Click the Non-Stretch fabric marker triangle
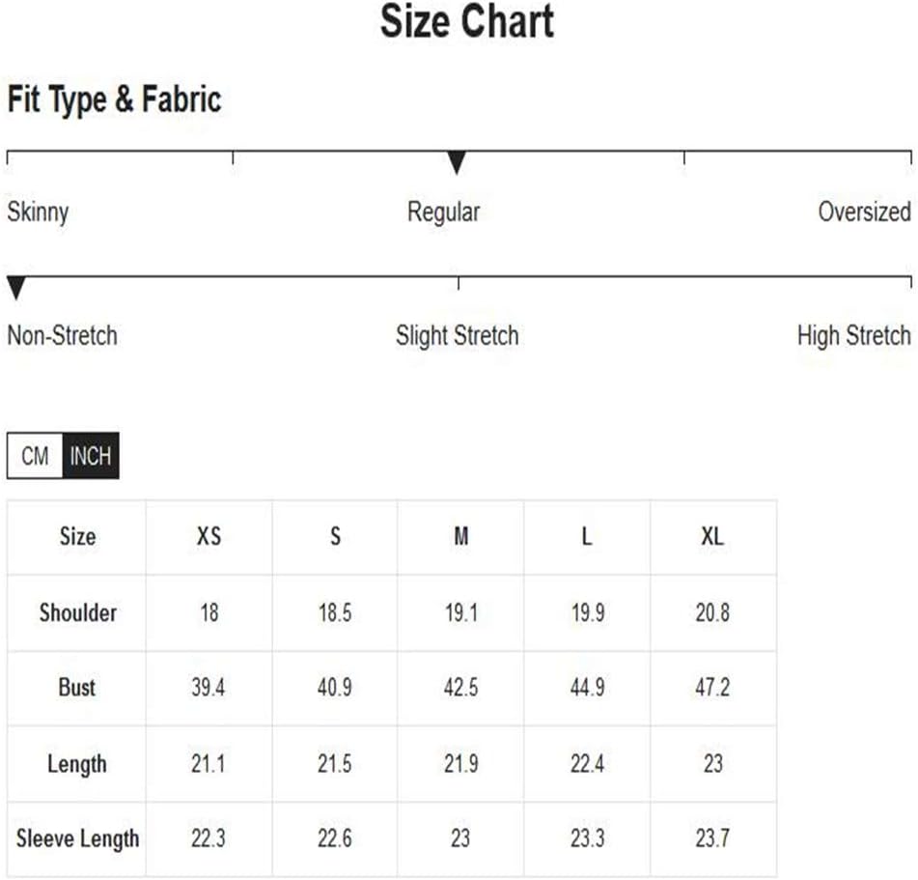The width and height of the screenshot is (918, 880). (x=16, y=288)
